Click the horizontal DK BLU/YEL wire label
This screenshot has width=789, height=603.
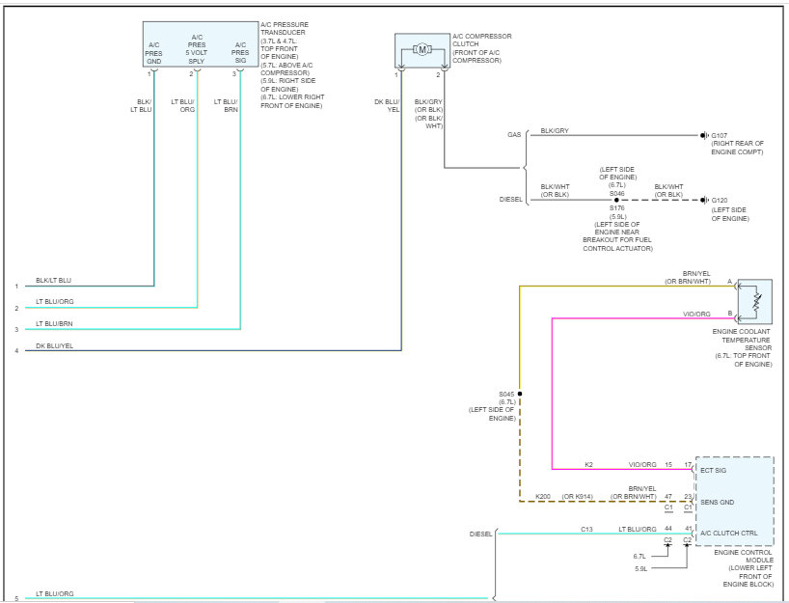54,345
